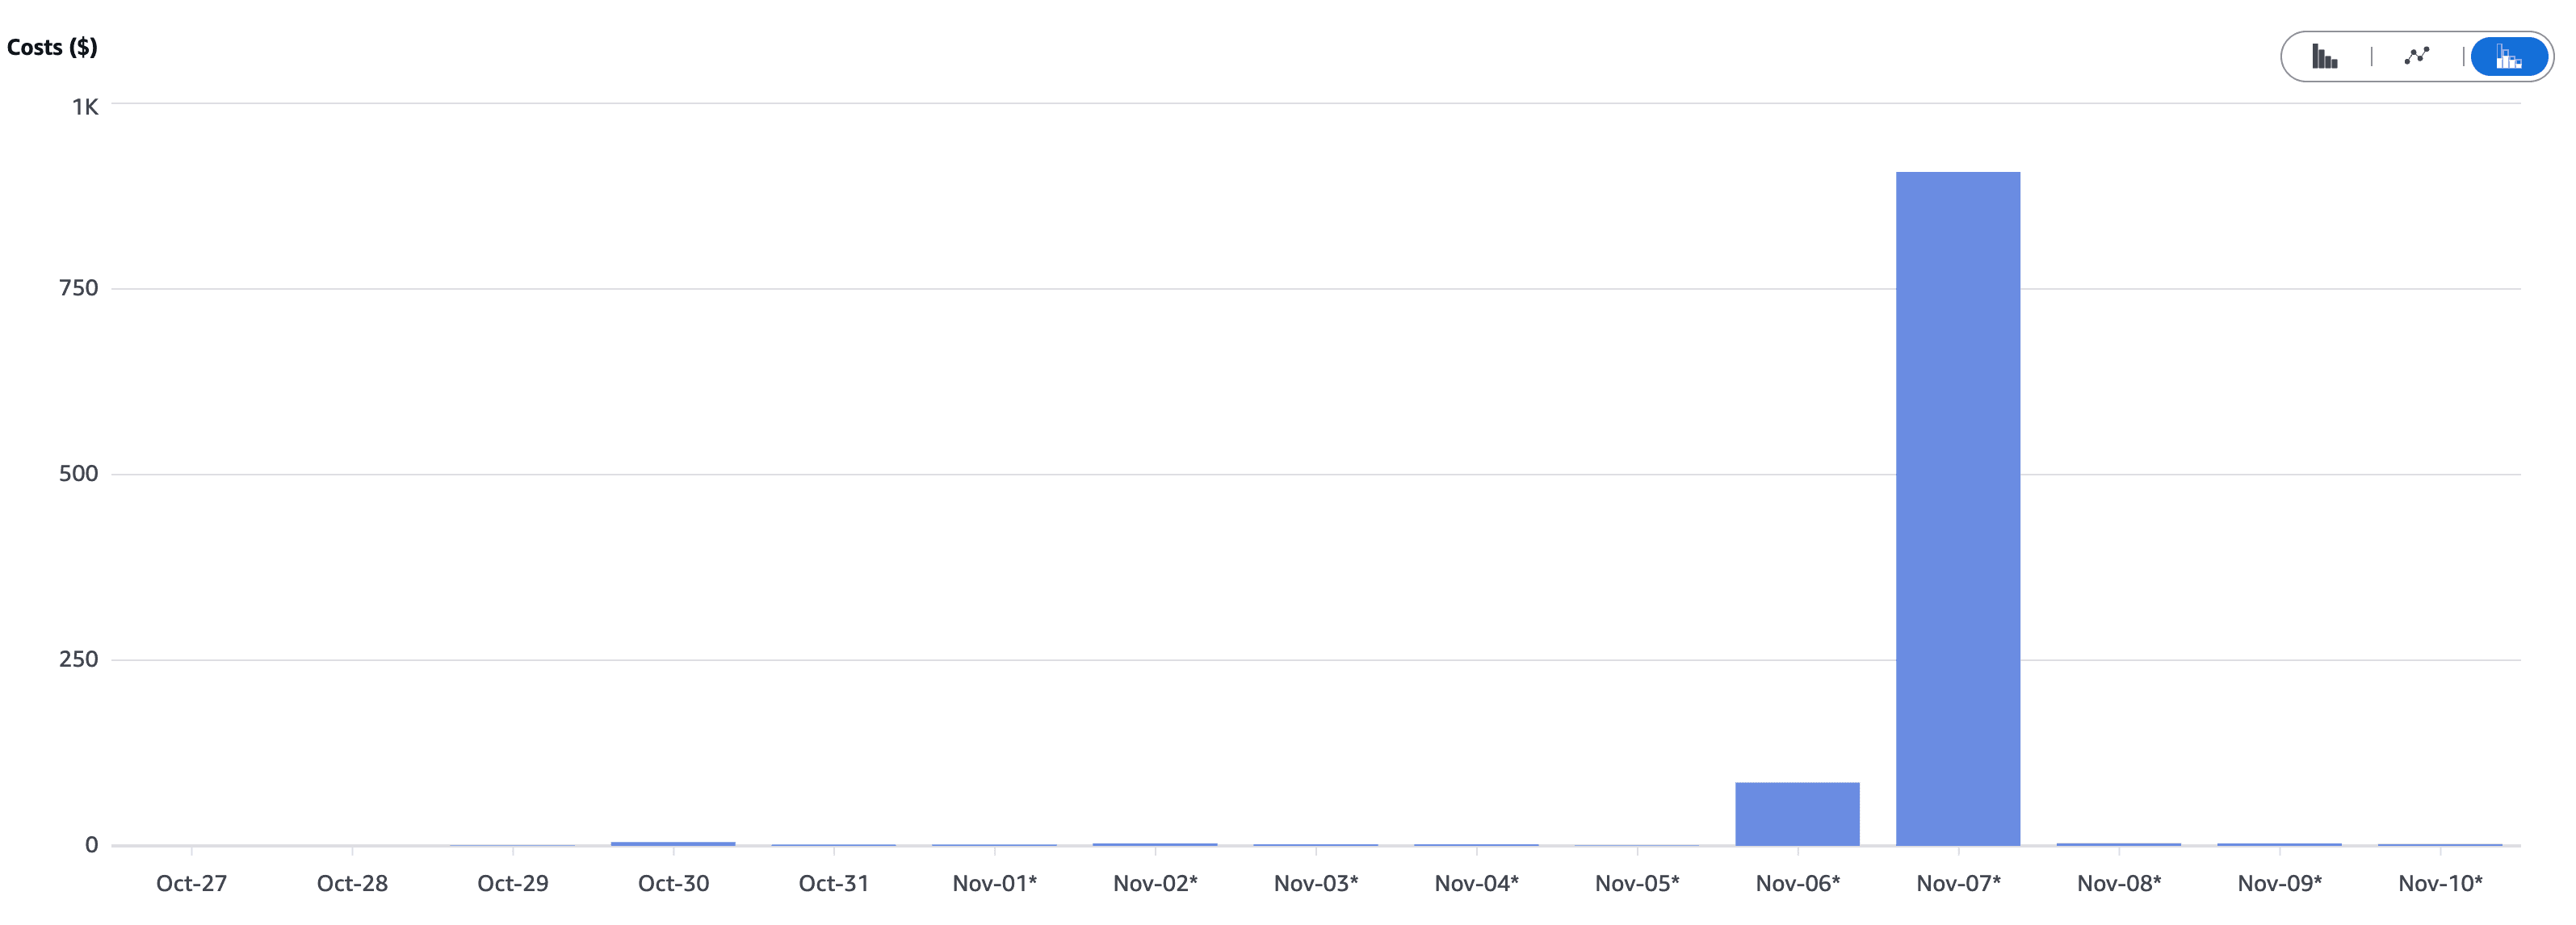The image size is (2576, 925).
Task: Click the Nov-06 cost bar
Action: click(1797, 813)
